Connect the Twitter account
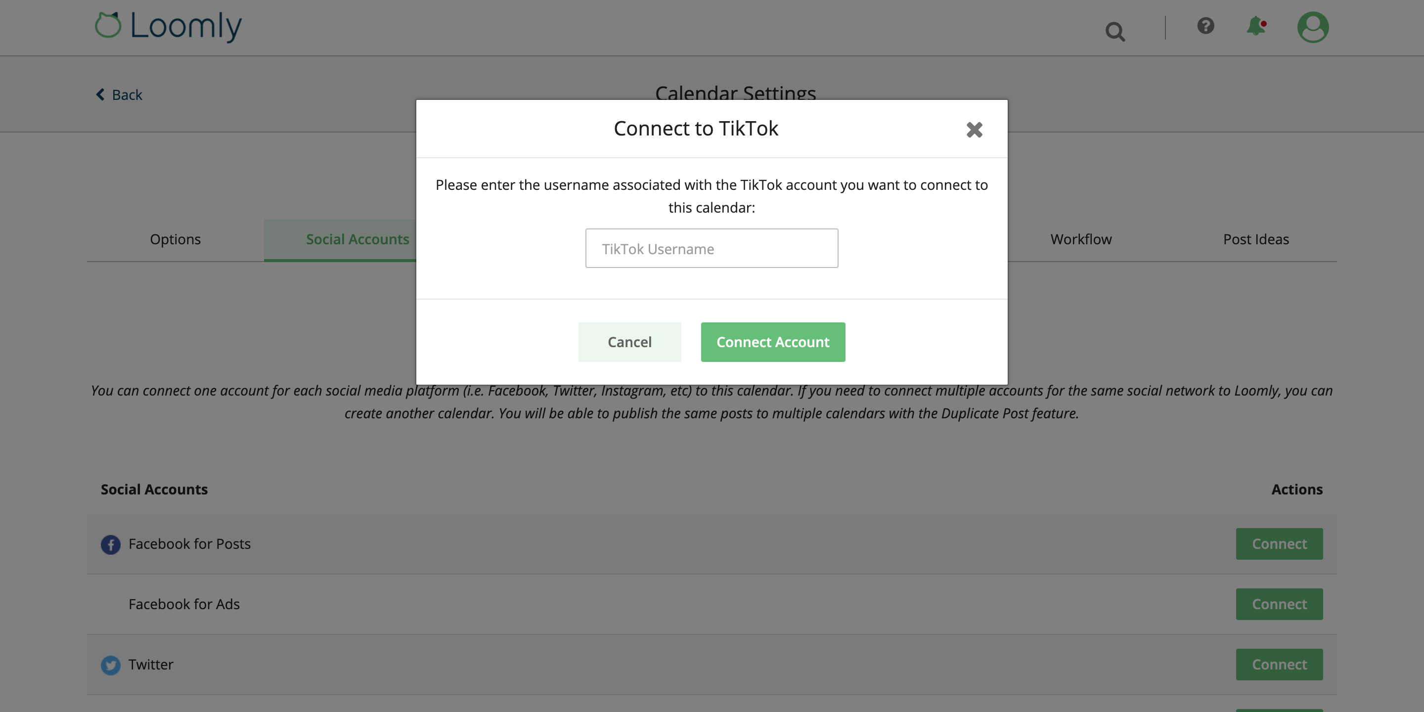This screenshot has height=712, width=1424. [x=1279, y=665]
